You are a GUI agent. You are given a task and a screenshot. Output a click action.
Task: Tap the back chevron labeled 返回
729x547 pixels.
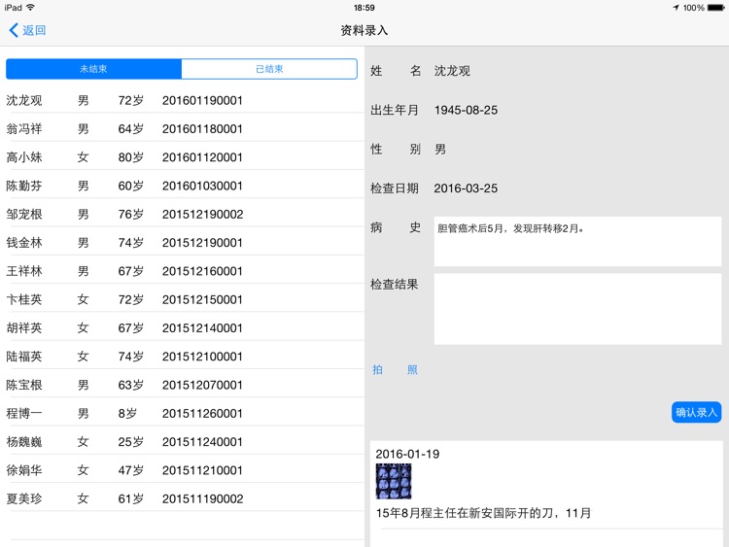tap(27, 30)
